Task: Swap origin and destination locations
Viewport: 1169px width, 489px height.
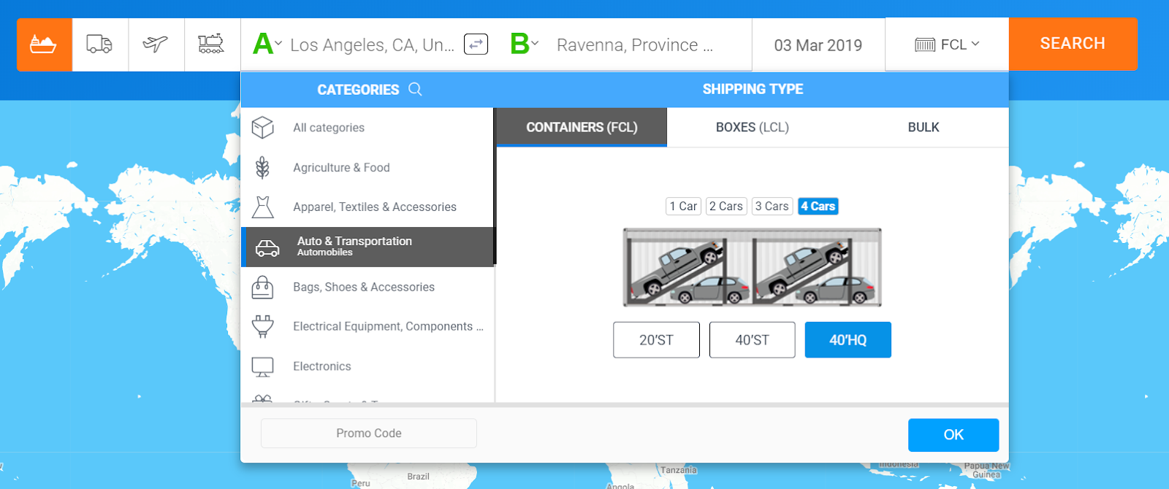Action: click(476, 45)
